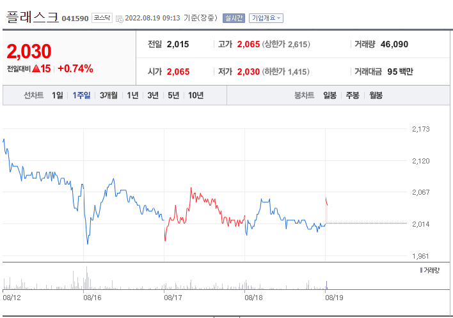The width and height of the screenshot is (453, 318).
Task: Switch to 일봉 daily candle chart
Action: (x=330, y=95)
